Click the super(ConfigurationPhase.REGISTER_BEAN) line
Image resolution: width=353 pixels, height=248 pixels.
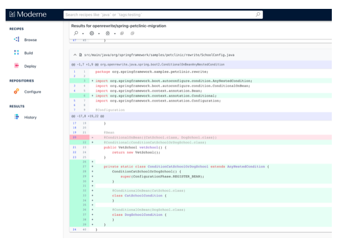[x=200, y=176]
